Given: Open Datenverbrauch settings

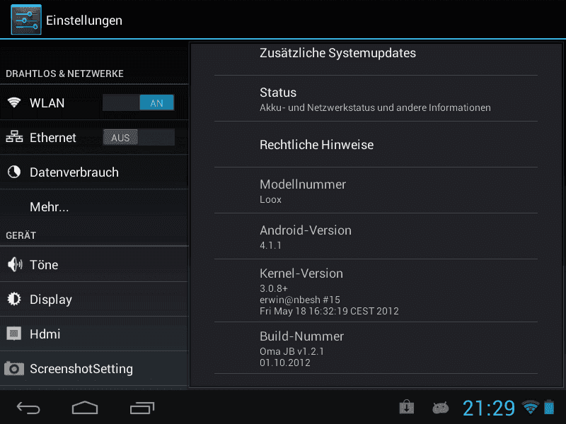Looking at the screenshot, I should (94, 172).
